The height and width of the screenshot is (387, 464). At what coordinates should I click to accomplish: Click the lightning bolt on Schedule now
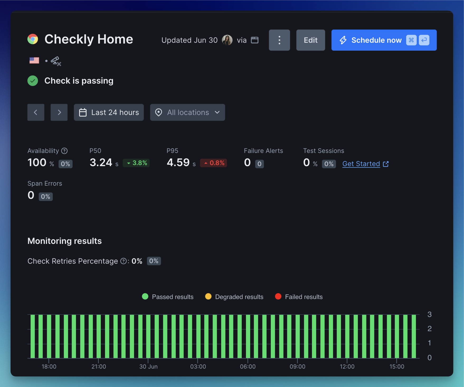point(343,40)
